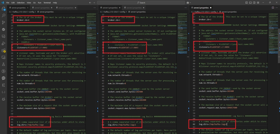Open the outline list icon in activity bar
This screenshot has height=134, width=280.
[x=3, y=85]
